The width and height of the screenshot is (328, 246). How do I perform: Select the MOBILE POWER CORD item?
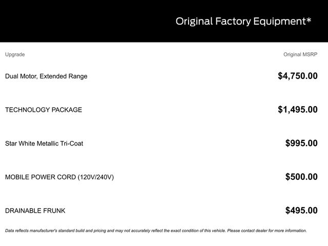point(41,177)
